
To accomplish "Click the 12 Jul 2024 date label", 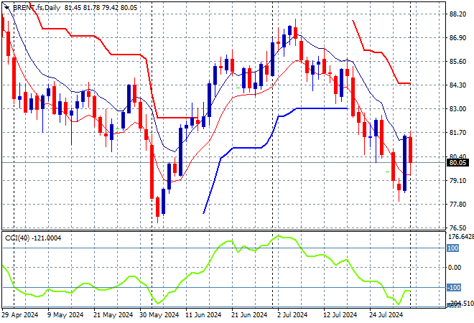I will pyautogui.click(x=340, y=315).
